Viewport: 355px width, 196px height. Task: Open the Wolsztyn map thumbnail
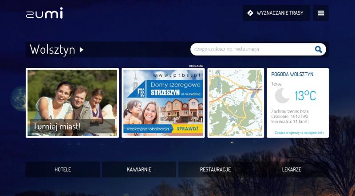pos(236,103)
